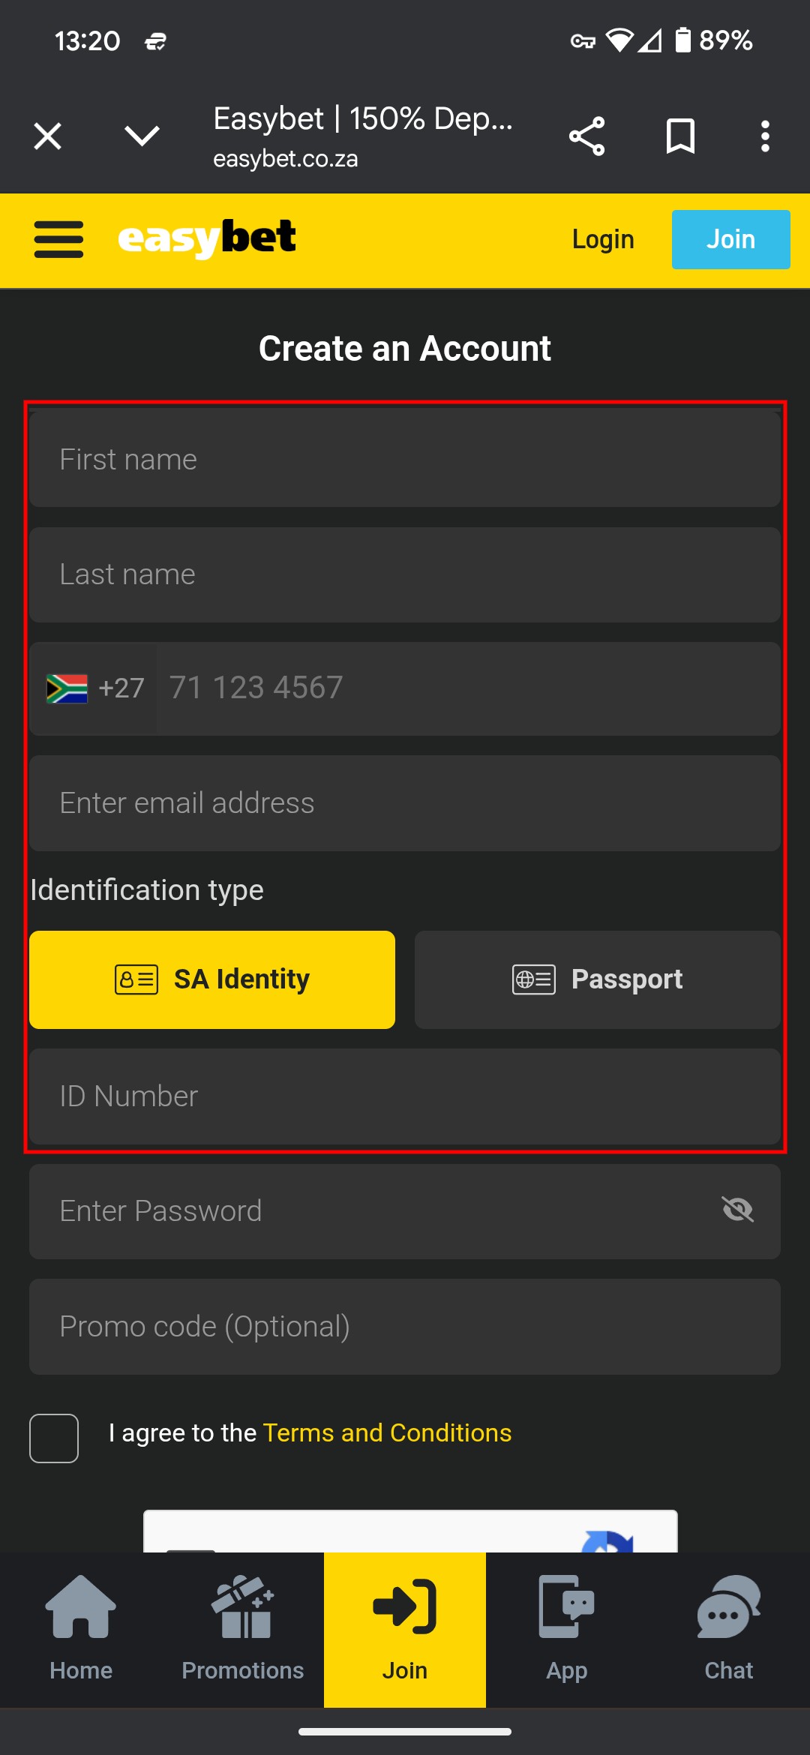Open the hamburger menu in the easybet header
Screen dimensions: 810x1755
tap(58, 239)
